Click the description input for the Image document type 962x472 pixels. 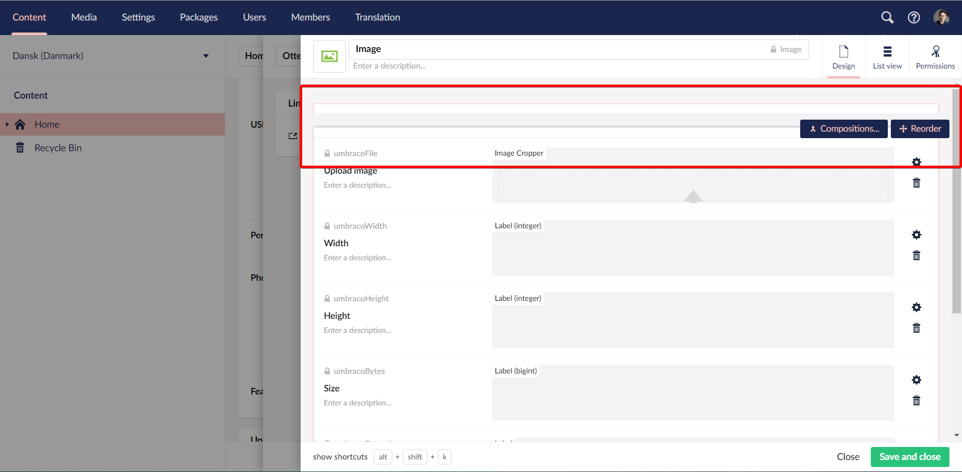pos(391,66)
